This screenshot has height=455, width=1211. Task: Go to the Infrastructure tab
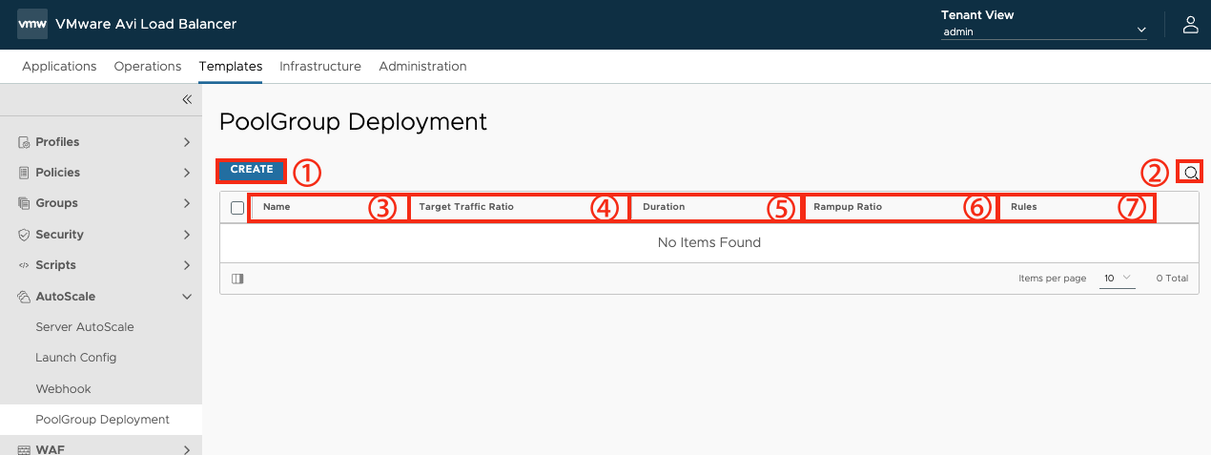point(320,67)
